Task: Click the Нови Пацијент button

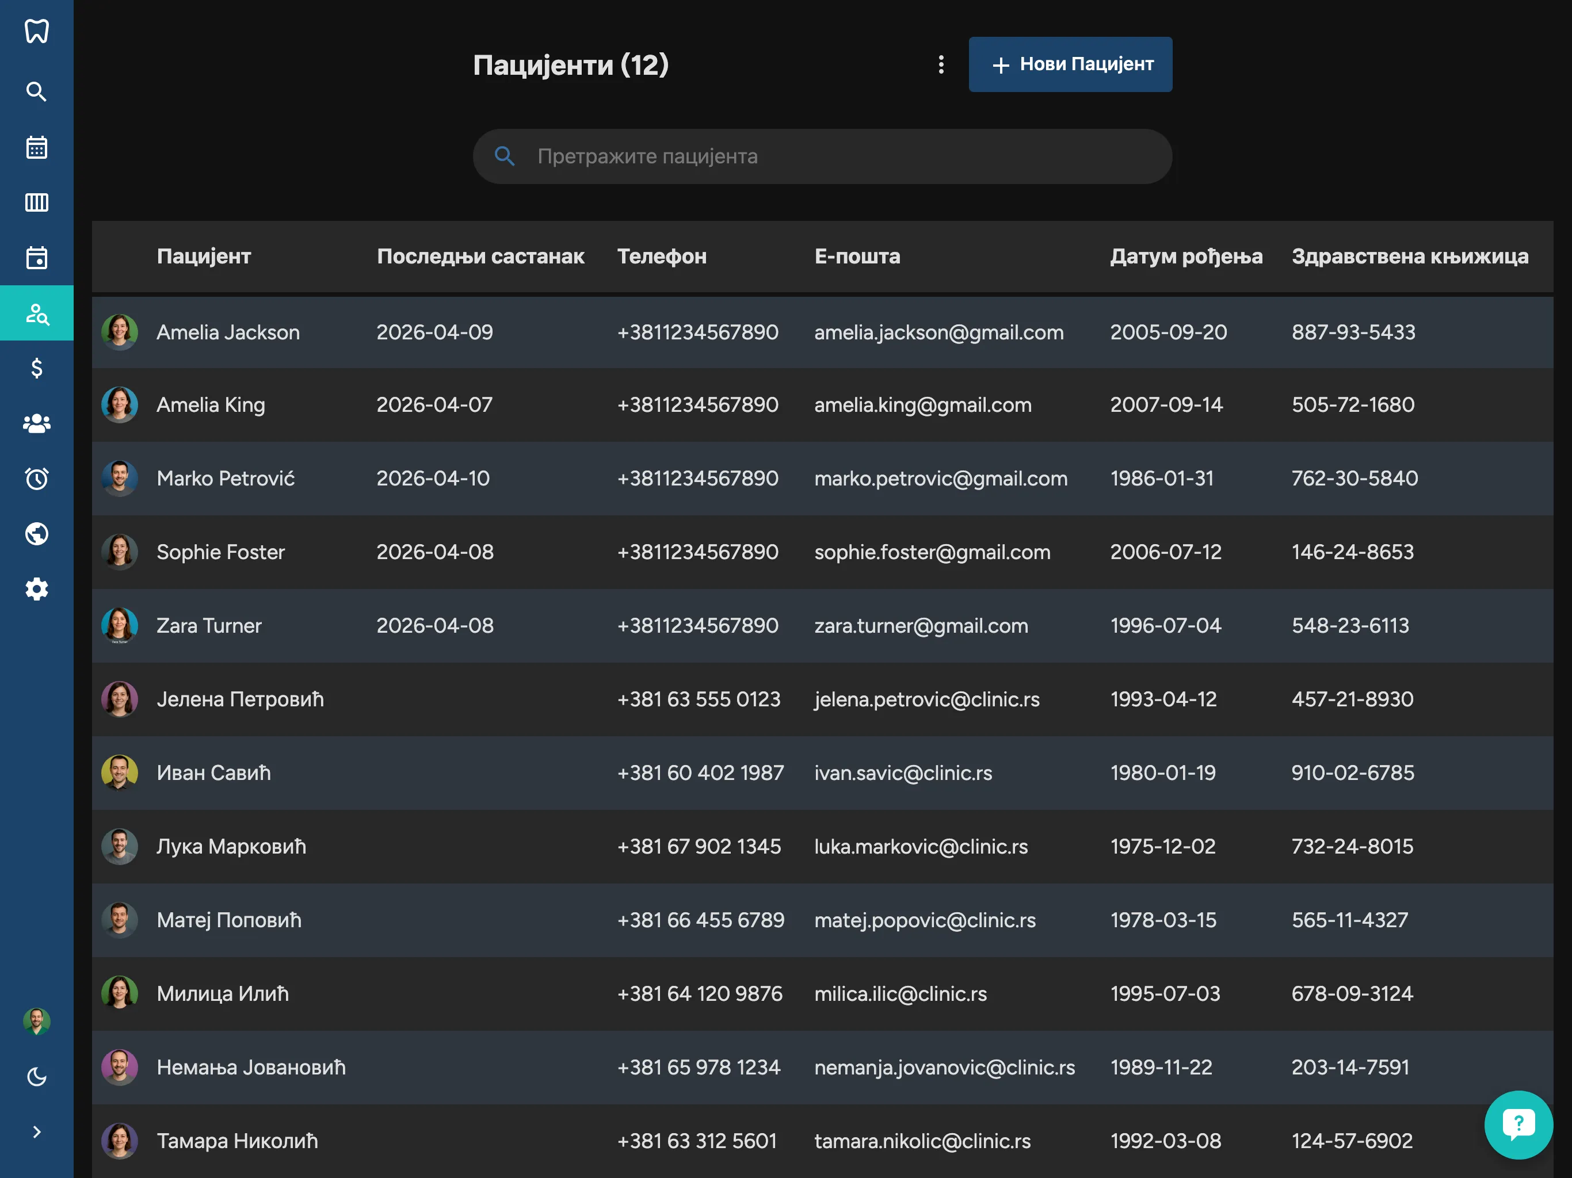Action: [x=1070, y=64]
